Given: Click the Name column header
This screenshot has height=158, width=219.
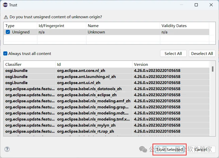Looking at the screenshot, I should [123, 26].
